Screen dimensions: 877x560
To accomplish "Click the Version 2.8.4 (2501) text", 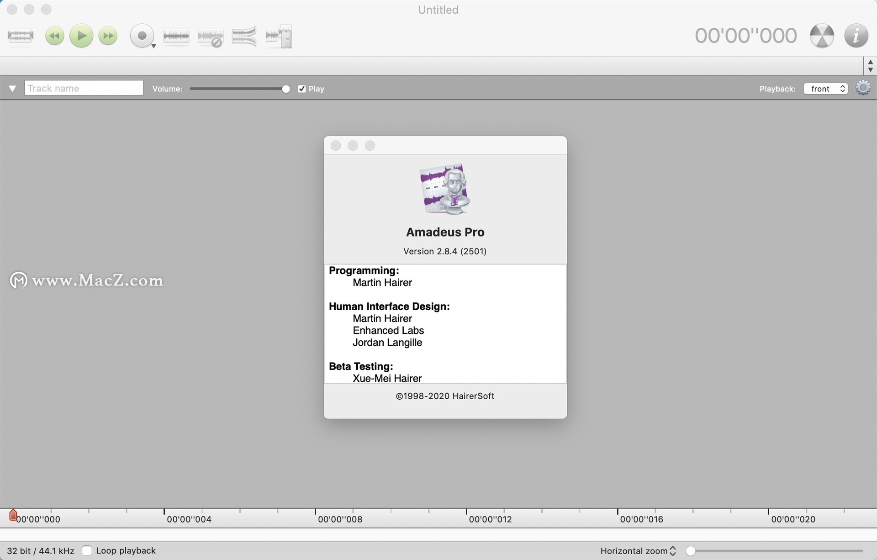I will 445,251.
